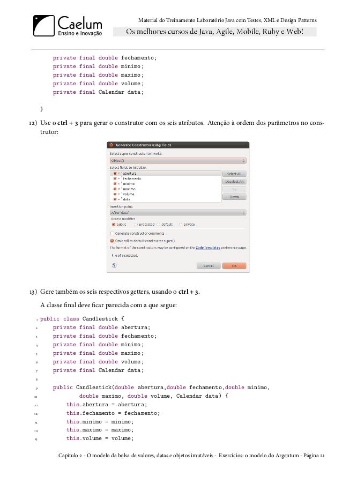The height and width of the screenshot is (484, 342).
Task: Click the field icon beside data
Action: pyautogui.click(x=120, y=199)
